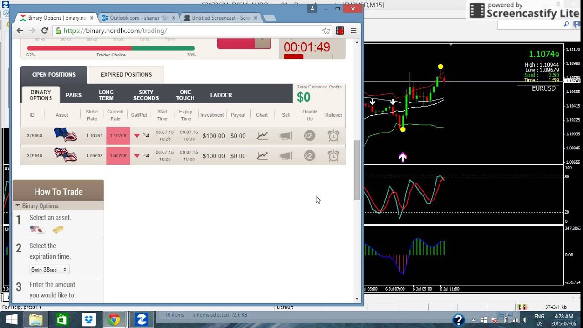
Task: Open Chrome hamburger menu
Action: coord(353,31)
